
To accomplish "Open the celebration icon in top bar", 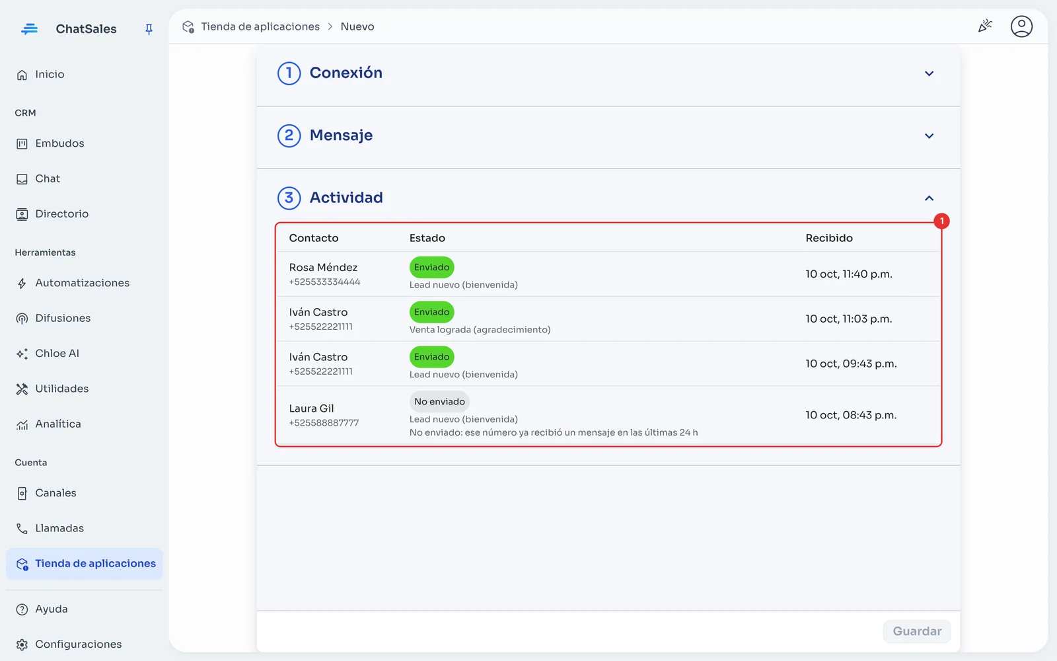I will click(985, 26).
